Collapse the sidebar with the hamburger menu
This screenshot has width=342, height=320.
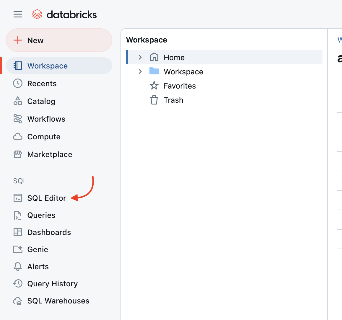[x=17, y=14]
